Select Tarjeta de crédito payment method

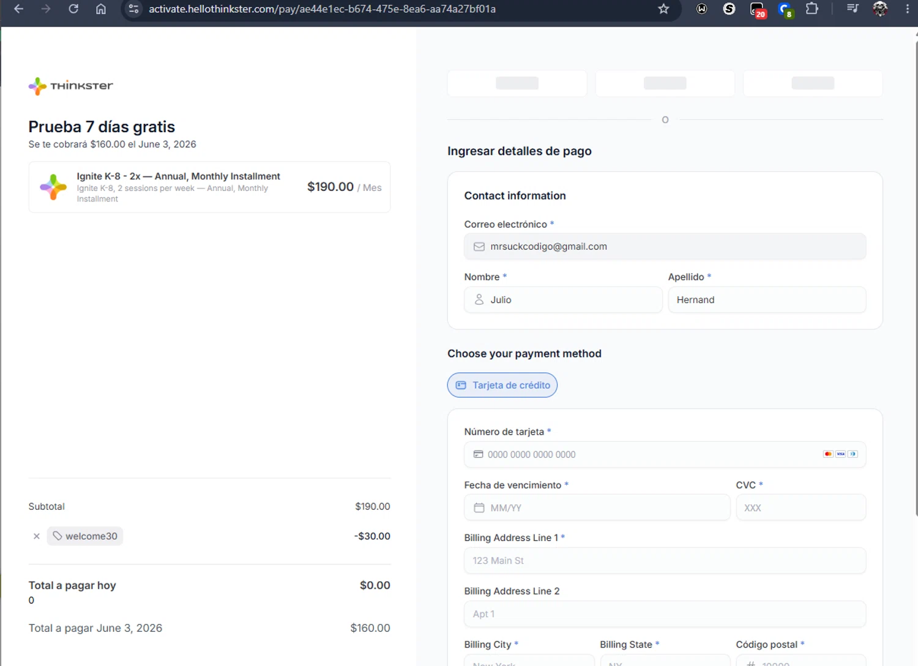pyautogui.click(x=502, y=385)
